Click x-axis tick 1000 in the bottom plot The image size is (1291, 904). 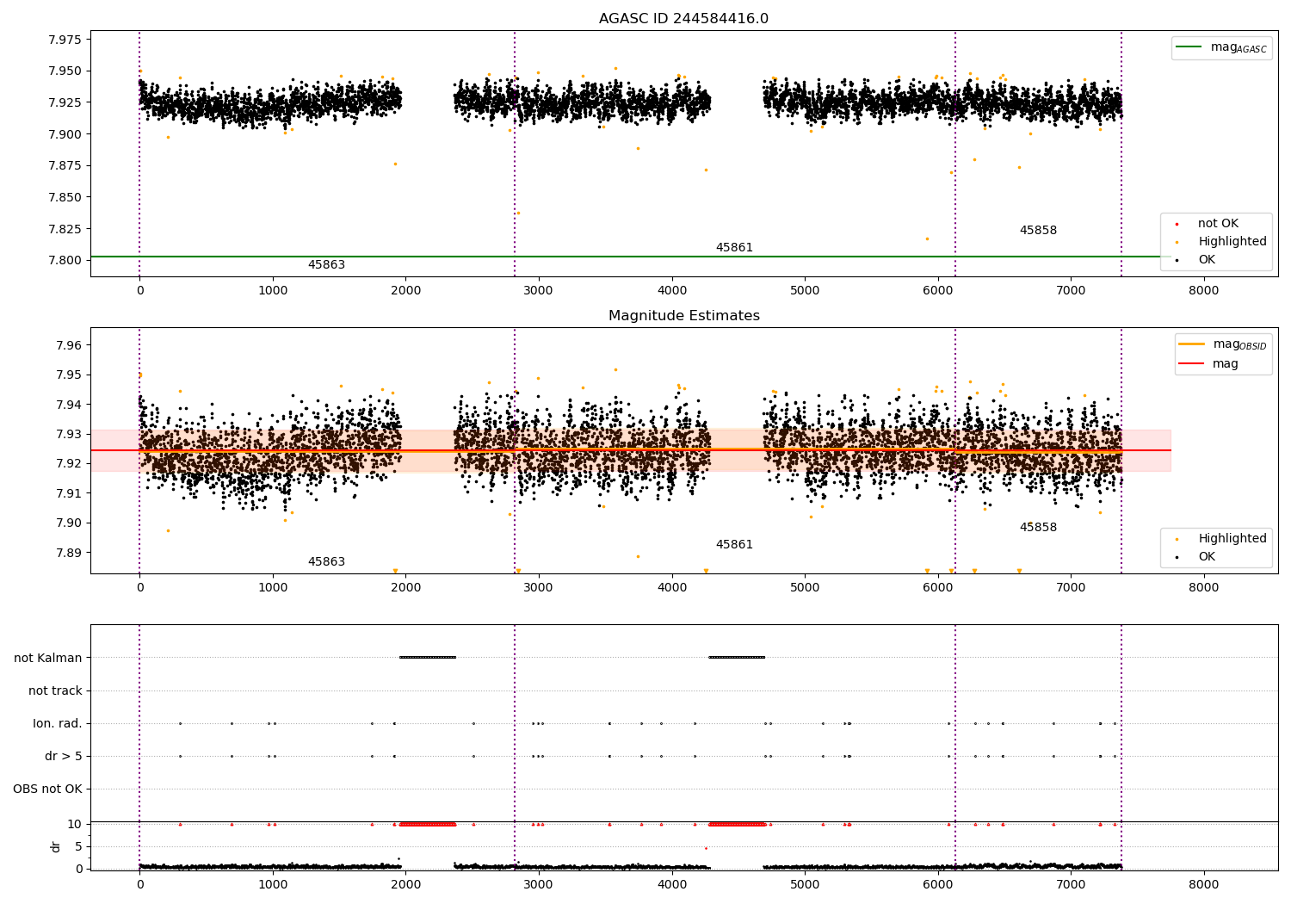click(273, 885)
